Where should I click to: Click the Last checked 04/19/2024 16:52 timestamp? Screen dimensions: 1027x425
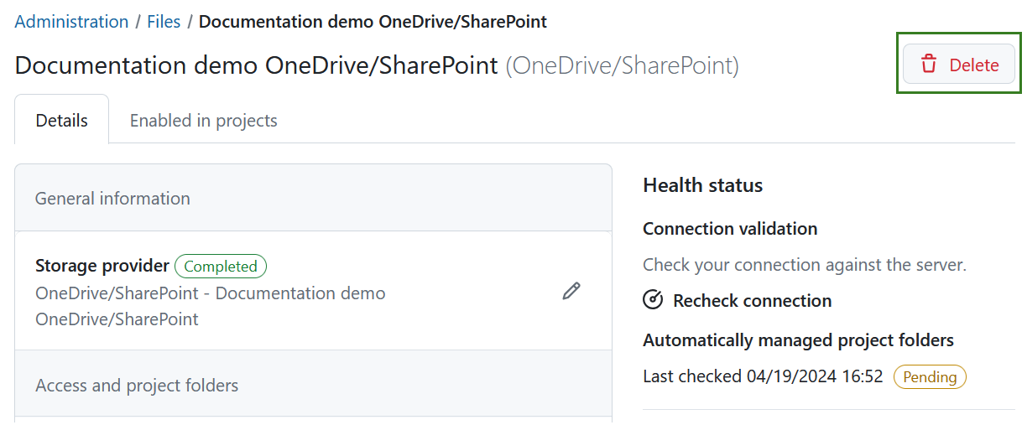click(x=763, y=376)
